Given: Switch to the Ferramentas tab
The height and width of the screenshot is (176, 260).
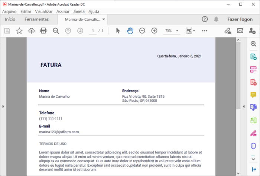Looking at the screenshot, I should (36, 19).
